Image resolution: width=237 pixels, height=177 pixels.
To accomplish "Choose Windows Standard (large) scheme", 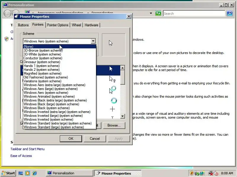I will coord(60,127).
